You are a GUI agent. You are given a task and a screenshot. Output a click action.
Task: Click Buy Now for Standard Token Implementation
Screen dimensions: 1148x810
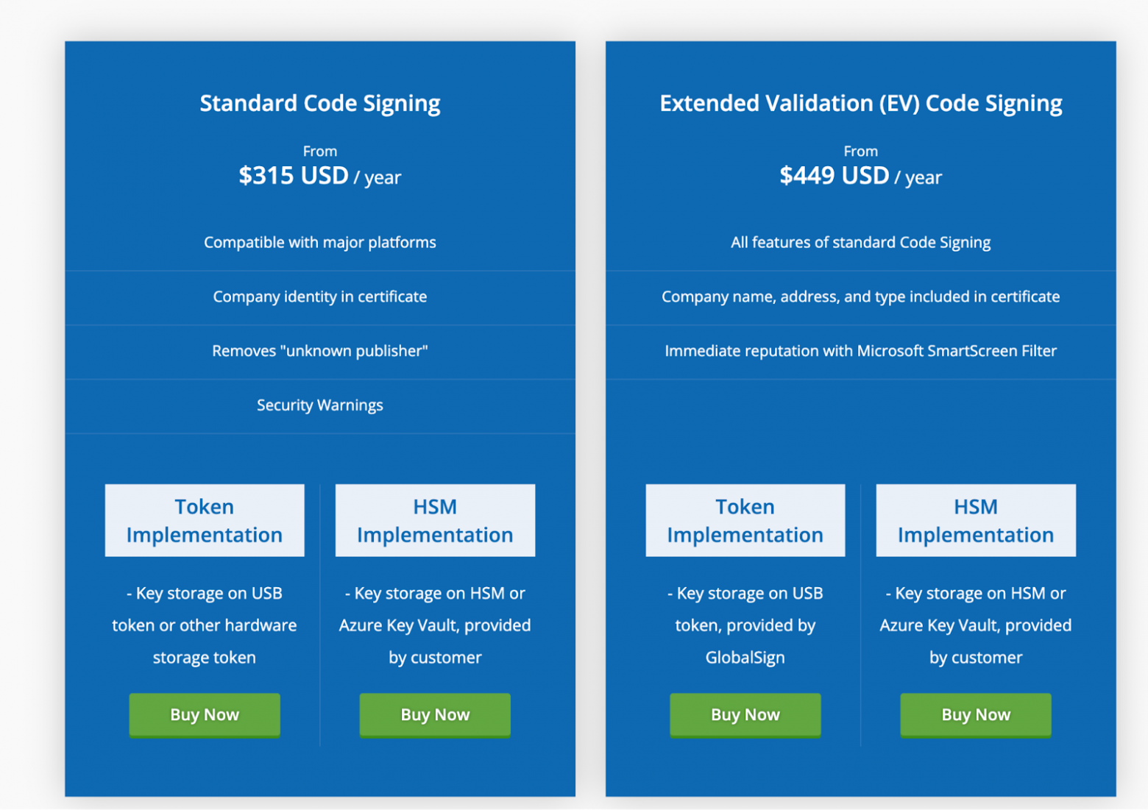coord(205,714)
